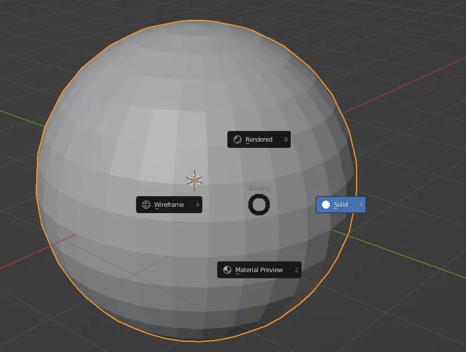Pick the highlighted Solid pie option
The width and height of the screenshot is (466, 352).
point(341,205)
